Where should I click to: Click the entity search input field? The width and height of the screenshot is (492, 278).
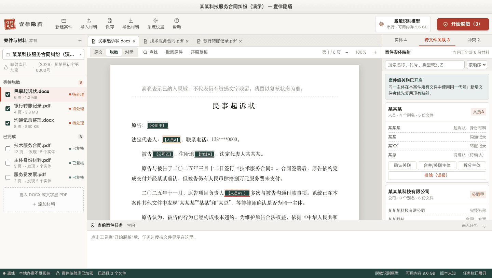coord(425,65)
